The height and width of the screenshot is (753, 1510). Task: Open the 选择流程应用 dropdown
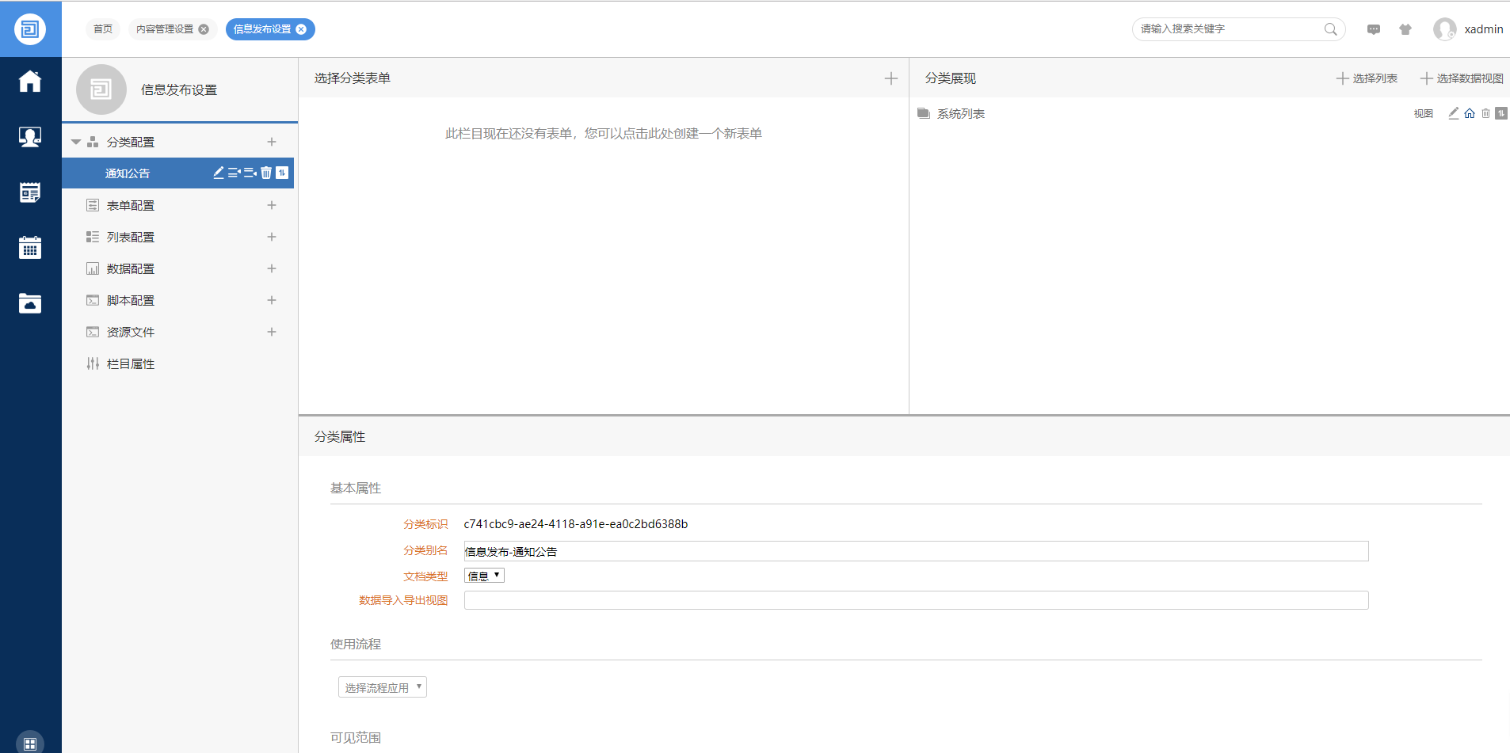pos(382,687)
